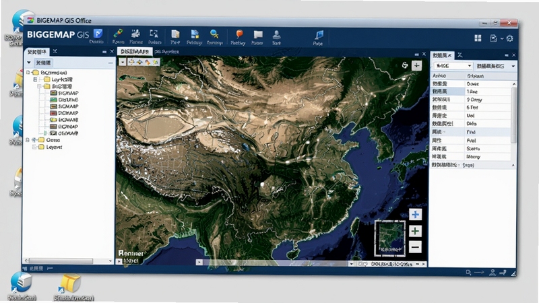Select the orange map pin marker tool
Viewport: 539px width, 303px height.
tap(239, 34)
